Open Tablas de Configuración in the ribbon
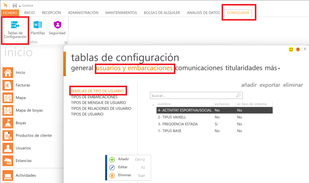The image size is (309, 183). 15,30
